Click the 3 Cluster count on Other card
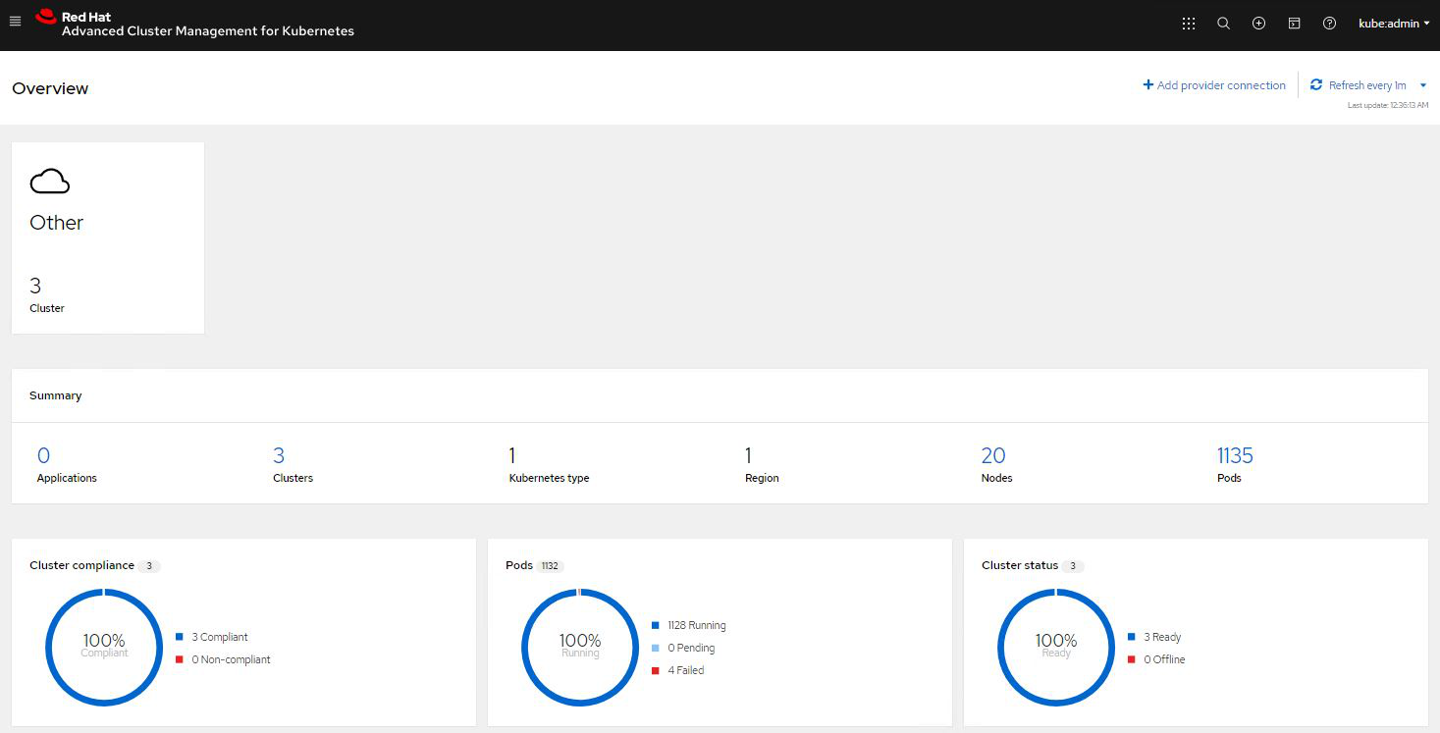 pyautogui.click(x=35, y=286)
